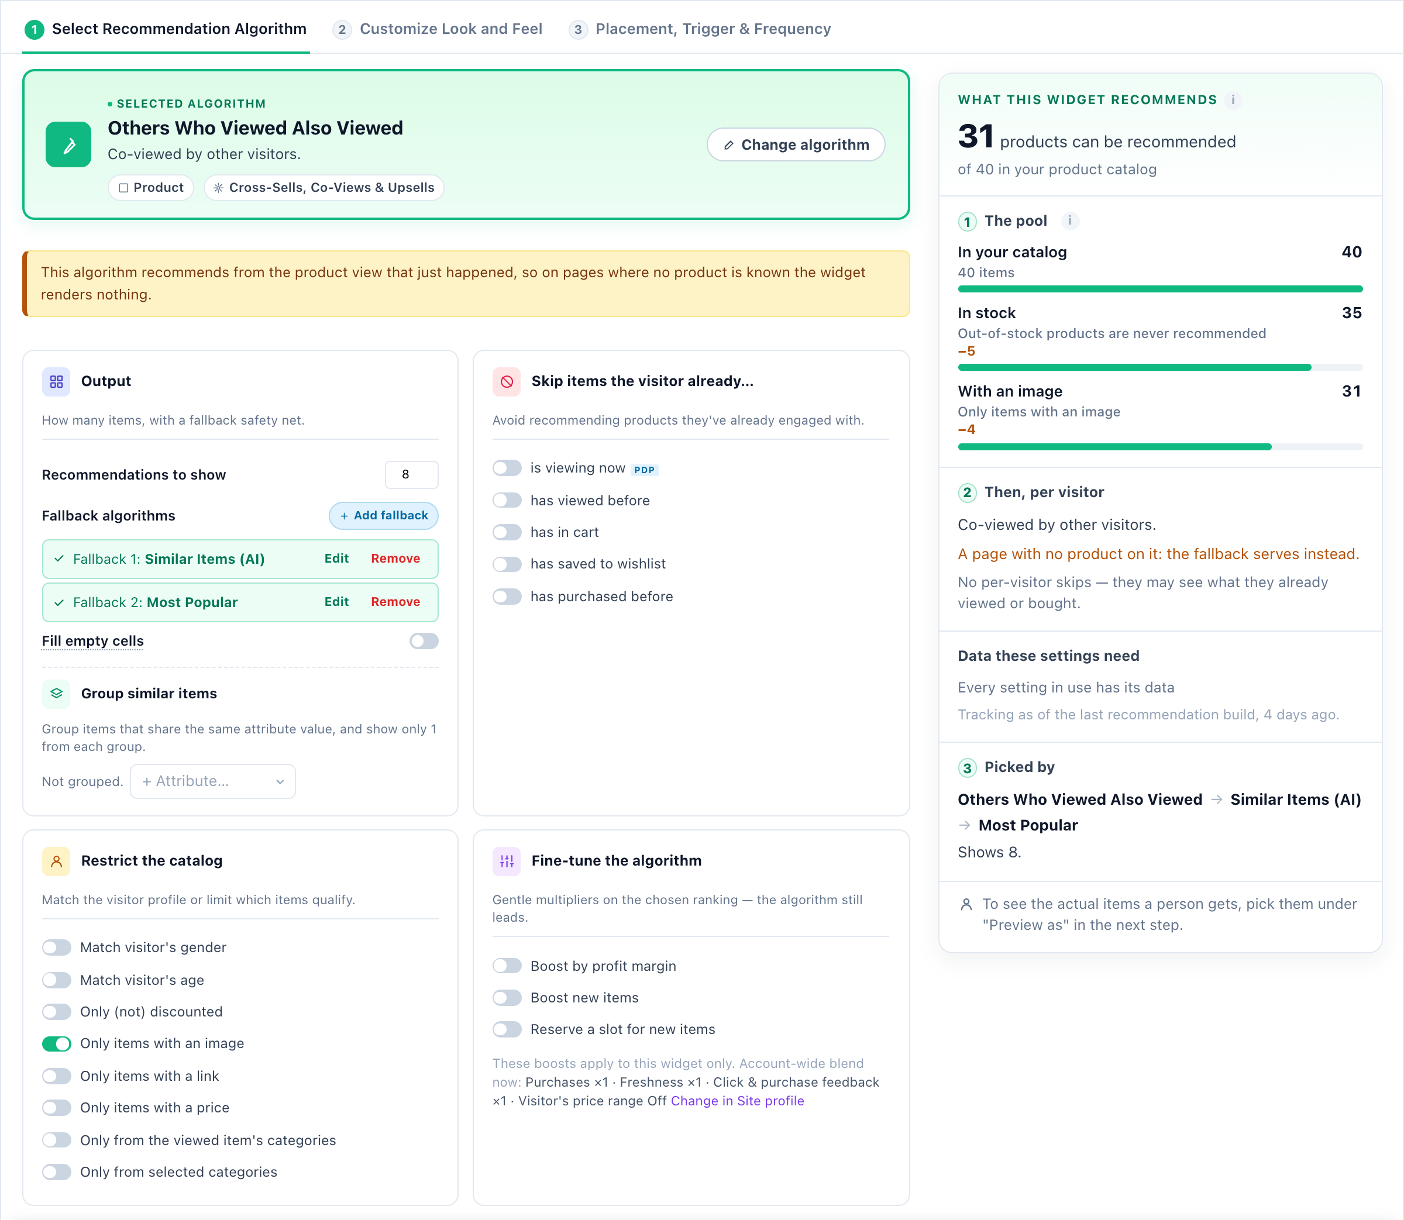The width and height of the screenshot is (1404, 1220).
Task: Click the Fallback 1 checkmark icon
Action: (x=59, y=559)
